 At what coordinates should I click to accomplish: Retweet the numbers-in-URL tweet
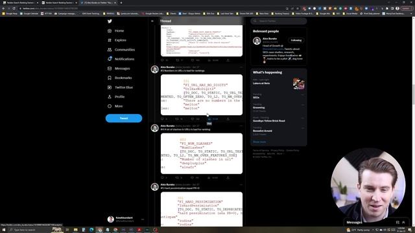(x=177, y=119)
